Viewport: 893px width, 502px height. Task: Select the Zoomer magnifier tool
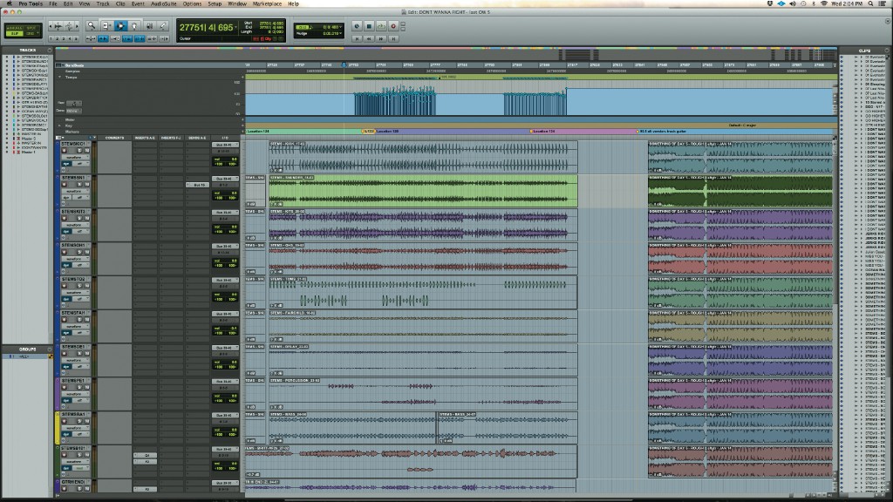91,25
